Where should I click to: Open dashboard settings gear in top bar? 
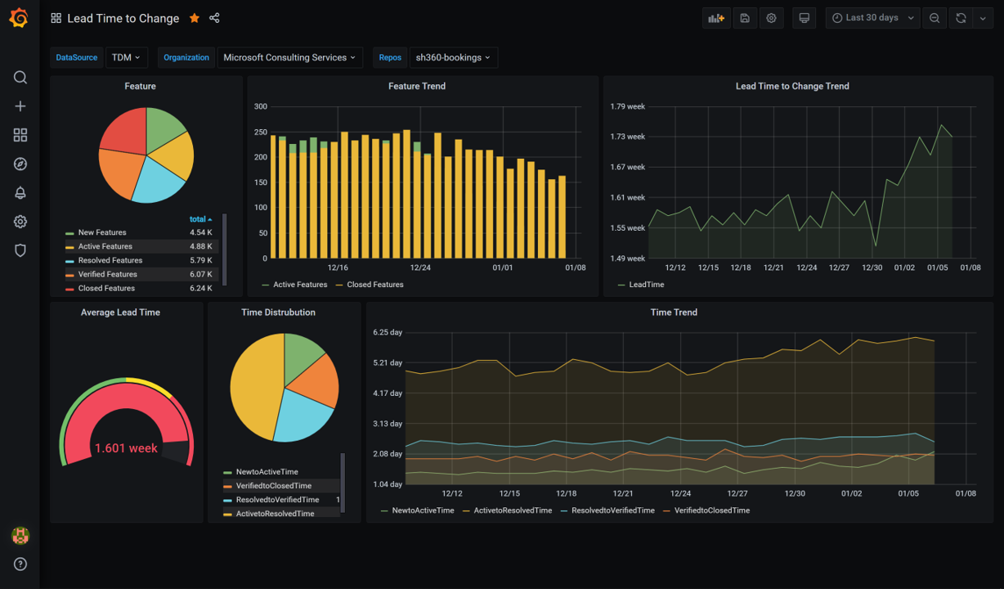click(771, 18)
